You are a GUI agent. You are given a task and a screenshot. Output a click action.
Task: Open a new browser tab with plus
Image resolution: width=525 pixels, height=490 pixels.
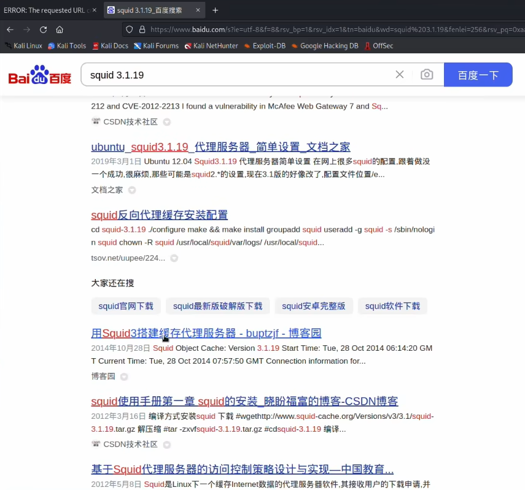tap(216, 10)
